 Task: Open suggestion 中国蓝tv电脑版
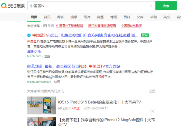131,26
